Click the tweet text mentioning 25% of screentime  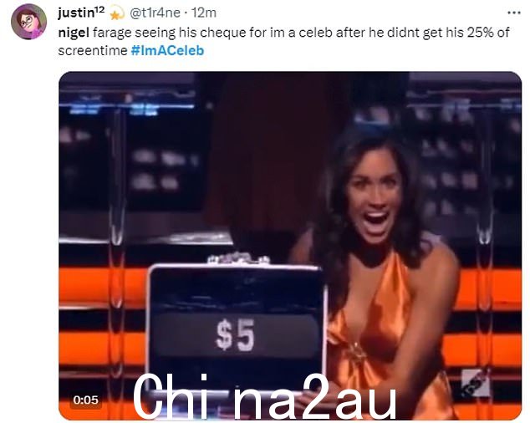283,42
